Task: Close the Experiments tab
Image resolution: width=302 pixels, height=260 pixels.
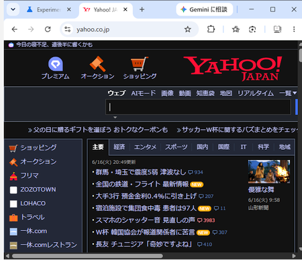Action: (x=69, y=9)
